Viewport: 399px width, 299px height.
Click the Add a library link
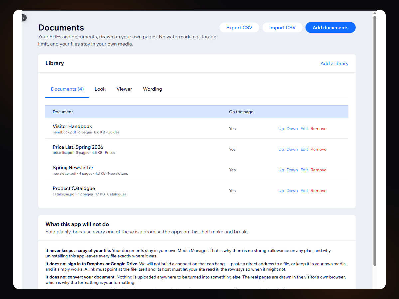pos(334,63)
